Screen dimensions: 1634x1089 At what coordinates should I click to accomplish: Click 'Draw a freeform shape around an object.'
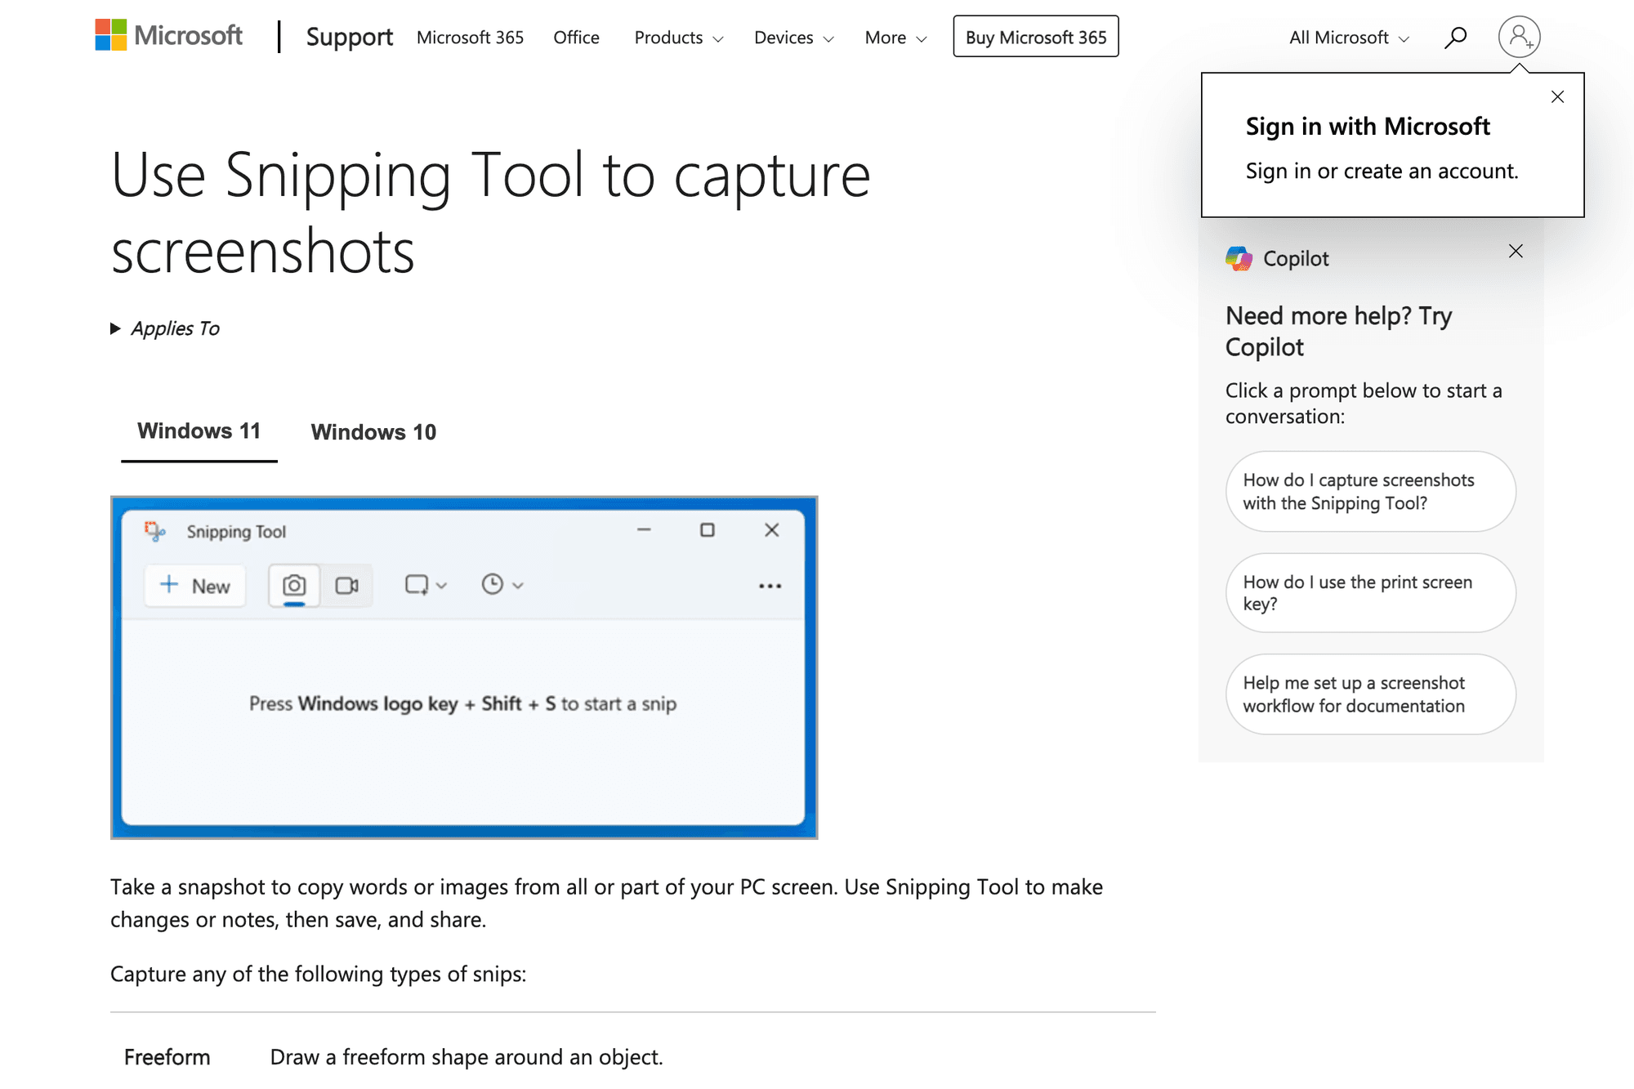pos(467,1056)
